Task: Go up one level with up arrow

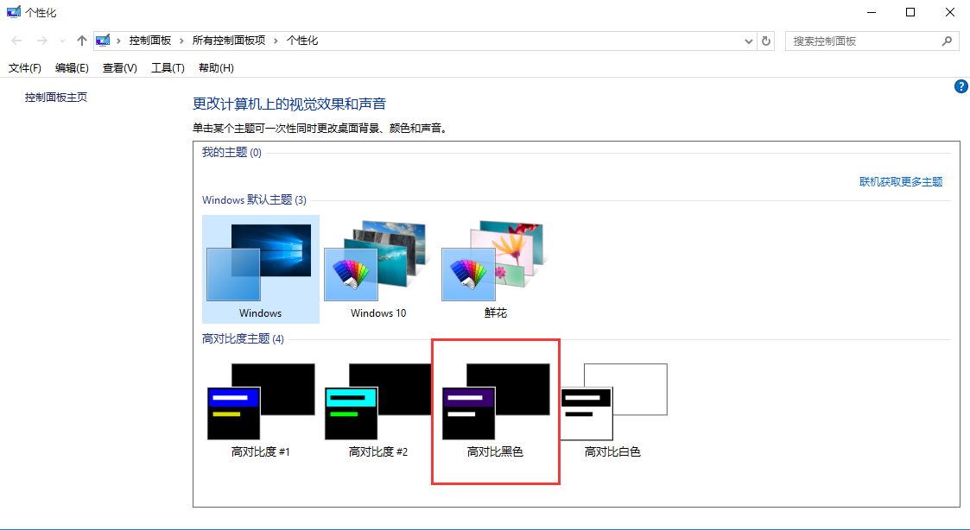Action: click(82, 41)
